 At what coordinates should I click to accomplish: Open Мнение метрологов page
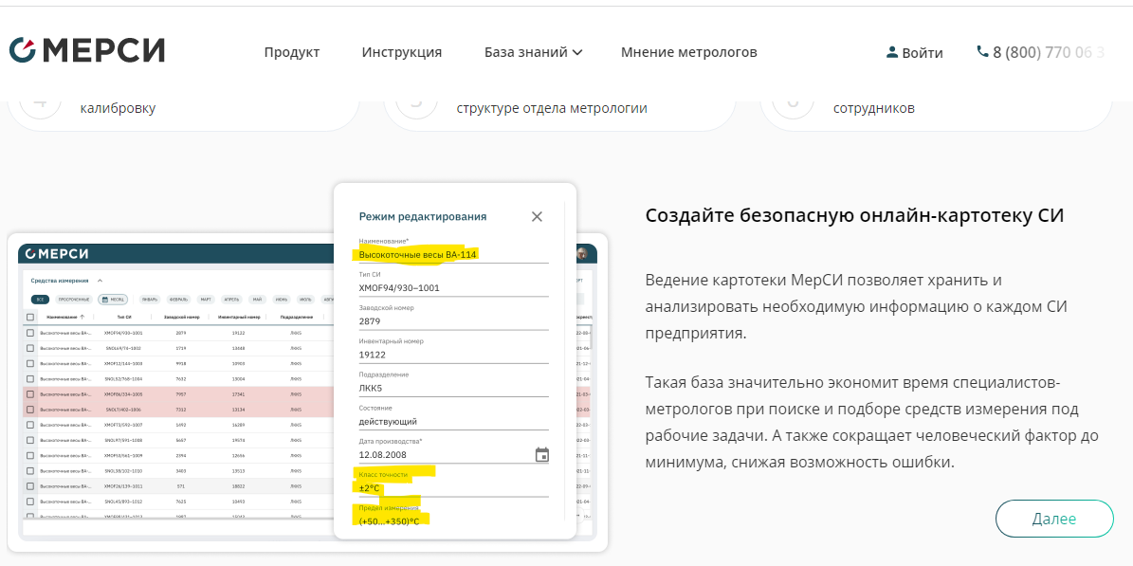688,52
